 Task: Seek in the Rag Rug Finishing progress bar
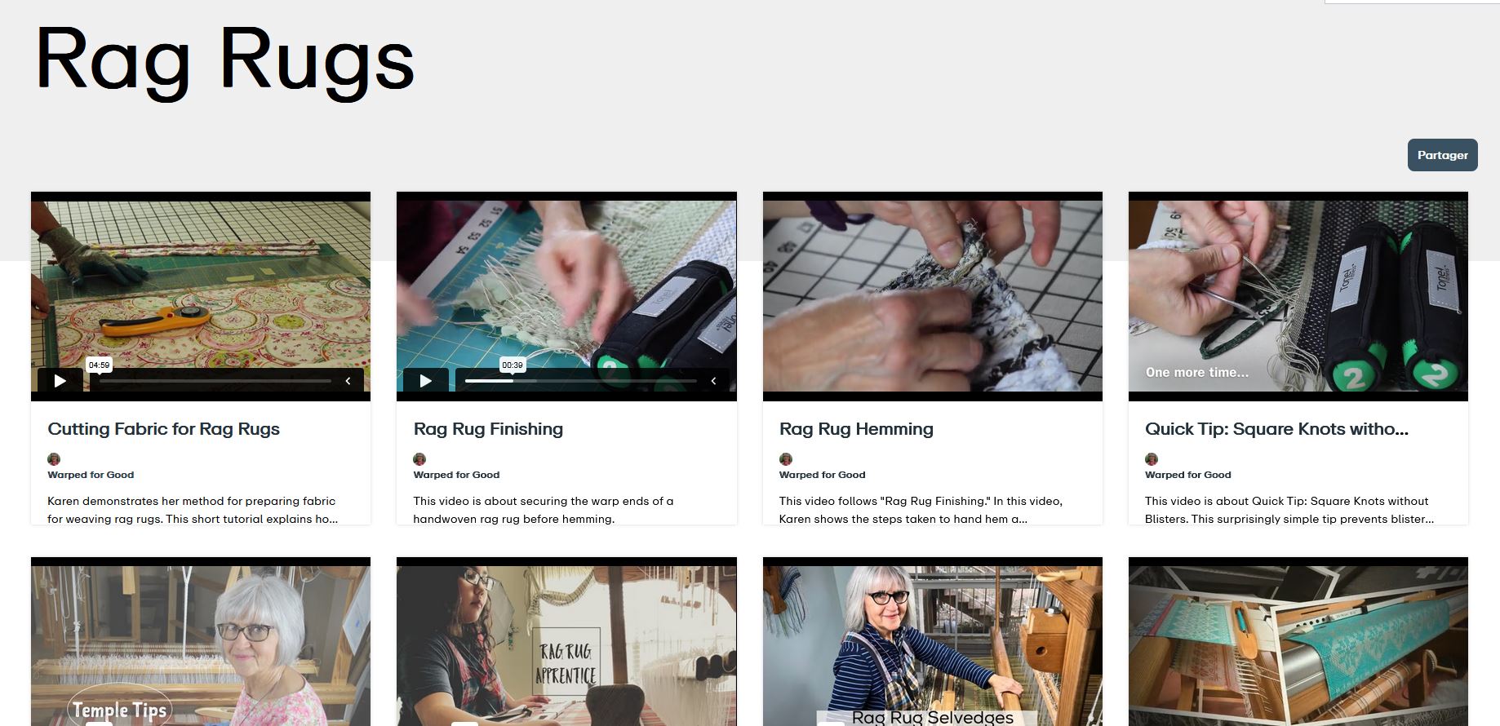[x=581, y=381]
